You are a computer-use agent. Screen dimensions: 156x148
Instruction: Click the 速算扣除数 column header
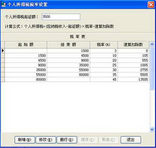(x=133, y=45)
